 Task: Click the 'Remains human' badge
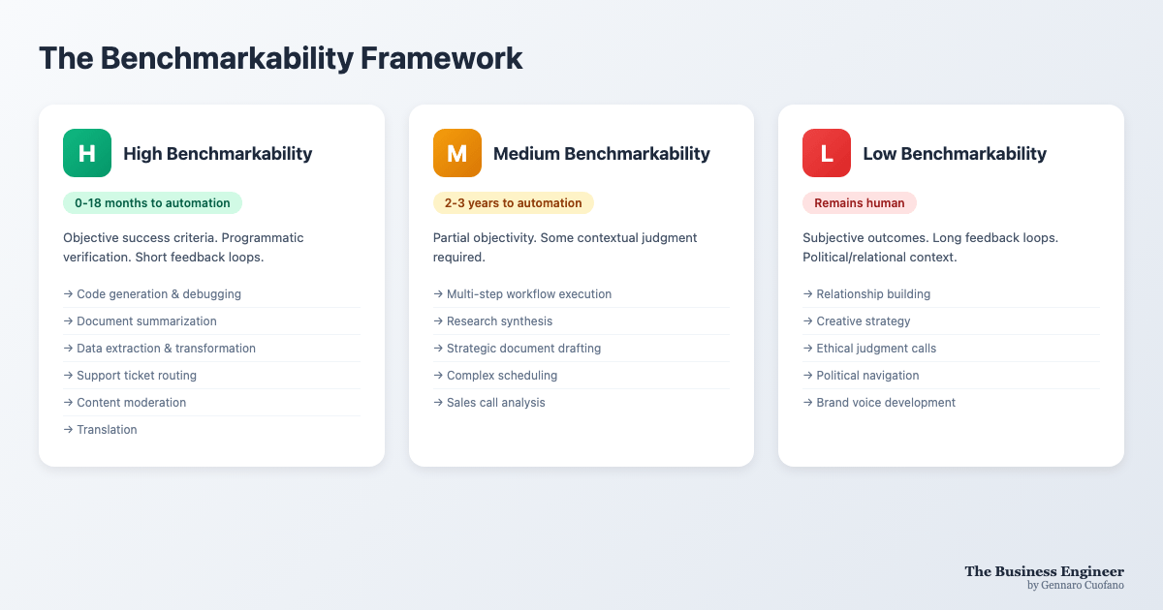tap(860, 203)
